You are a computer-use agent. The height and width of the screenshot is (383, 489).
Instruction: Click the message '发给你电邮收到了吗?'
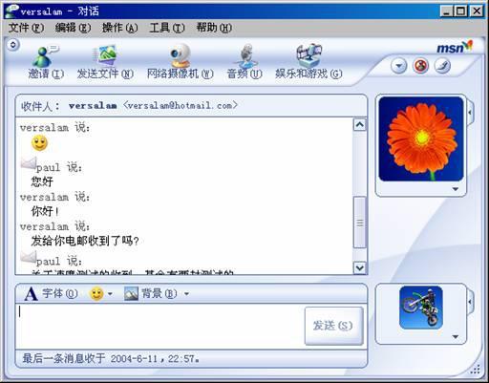click(x=85, y=241)
